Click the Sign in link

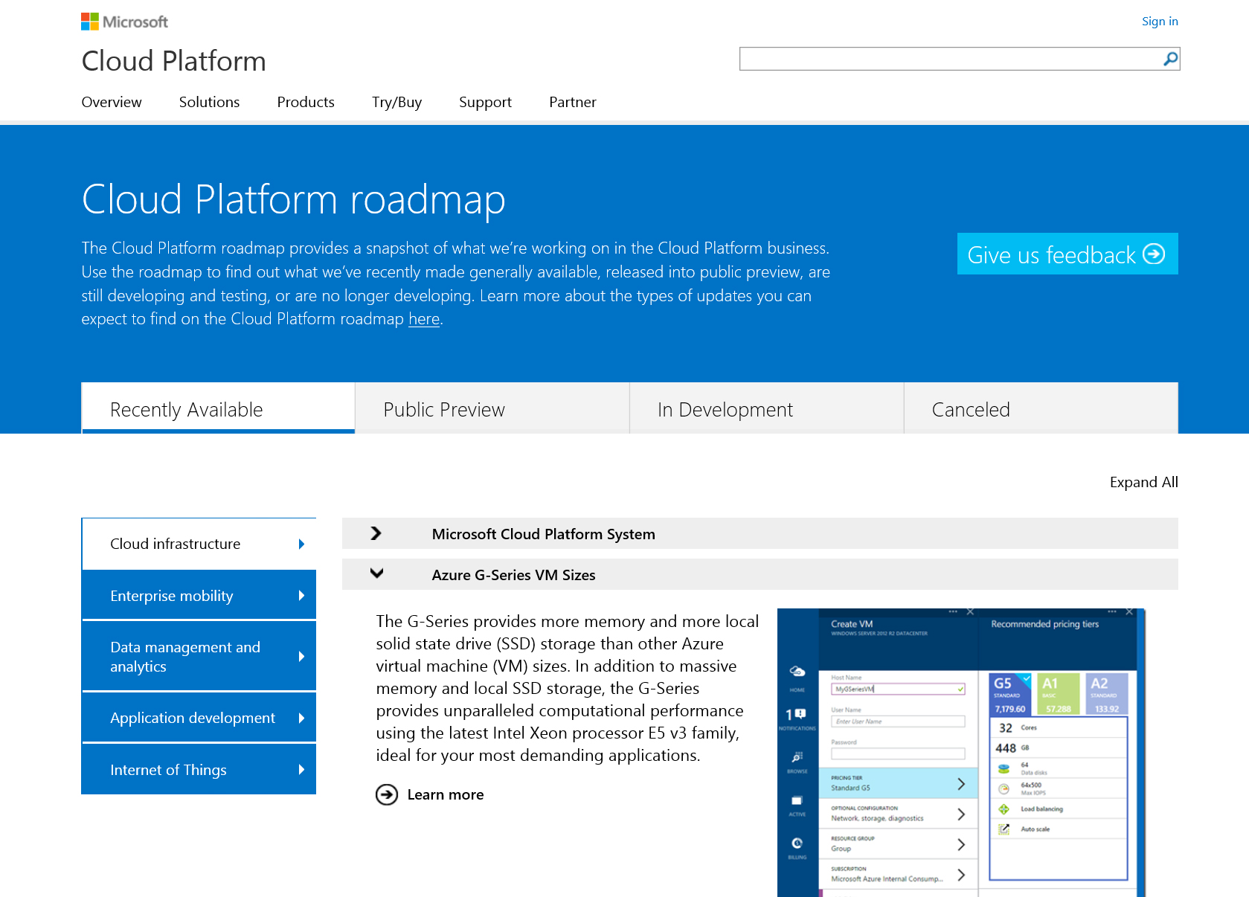point(1160,22)
